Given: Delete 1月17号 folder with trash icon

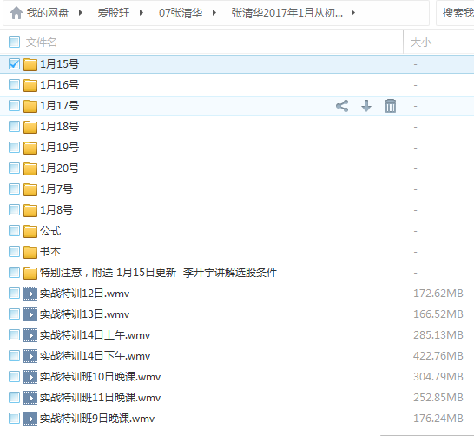Looking at the screenshot, I should (x=391, y=106).
